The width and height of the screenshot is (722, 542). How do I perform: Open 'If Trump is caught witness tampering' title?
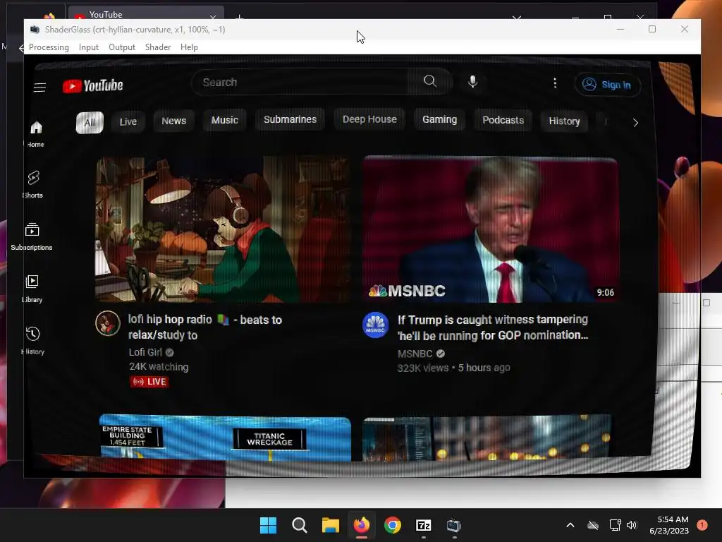[493, 327]
